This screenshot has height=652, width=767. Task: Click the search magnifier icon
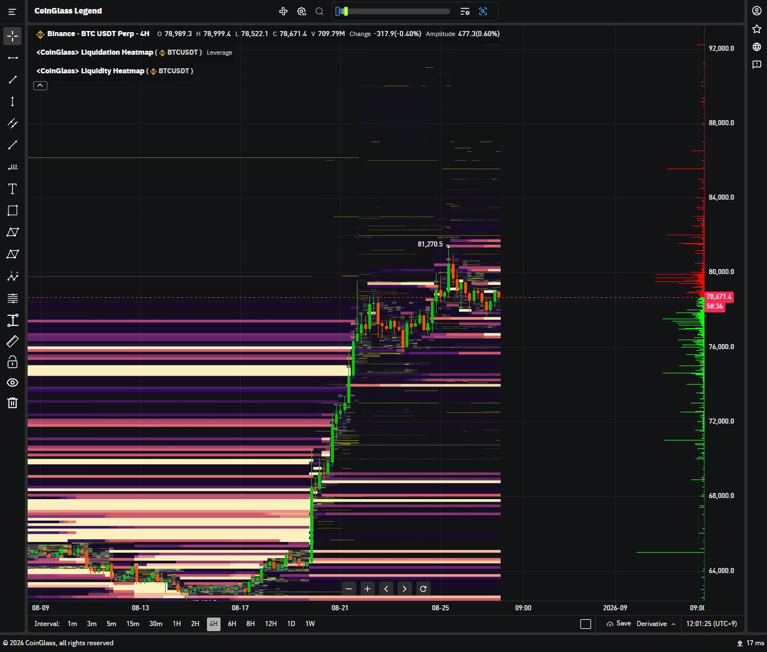tap(319, 11)
